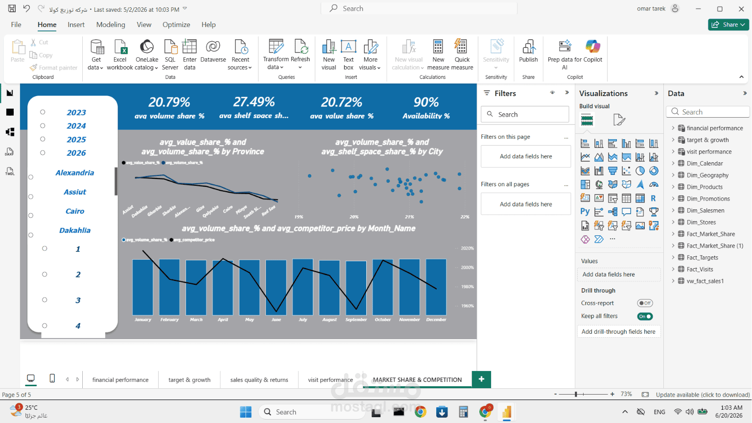The height and width of the screenshot is (423, 752).
Task: Click the update available link
Action: (x=703, y=395)
